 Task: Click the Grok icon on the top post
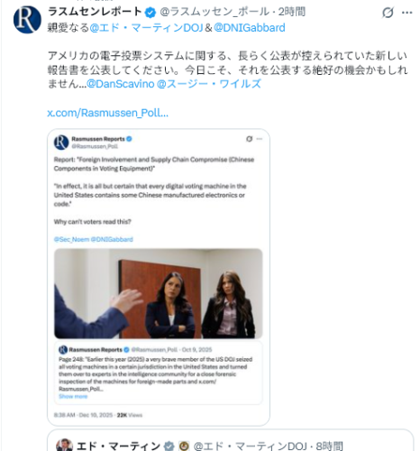[388, 13]
